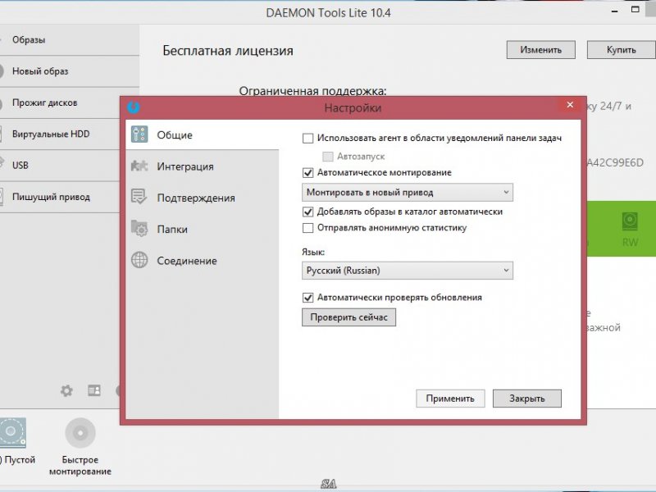Click the DAEMON Tools logo in Настройки title bar
656x492 pixels.
tap(134, 107)
